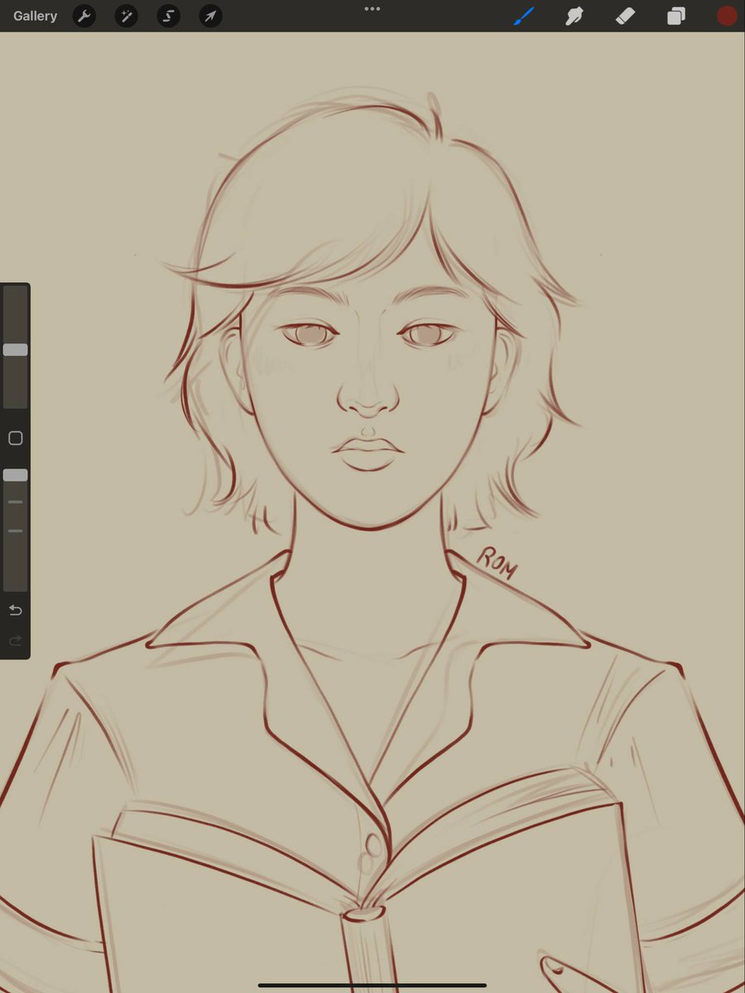Open the Actions wrench menu
The image size is (745, 993).
[x=84, y=16]
